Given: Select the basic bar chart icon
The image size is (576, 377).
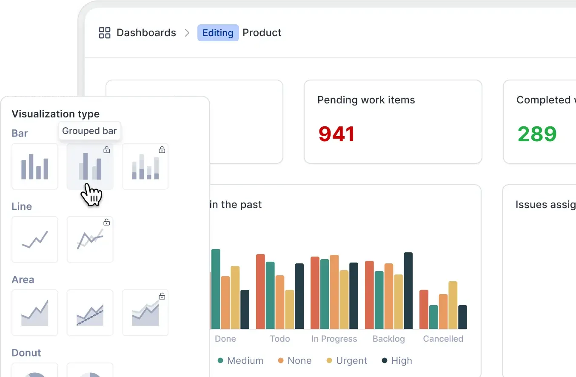Looking at the screenshot, I should (34, 166).
